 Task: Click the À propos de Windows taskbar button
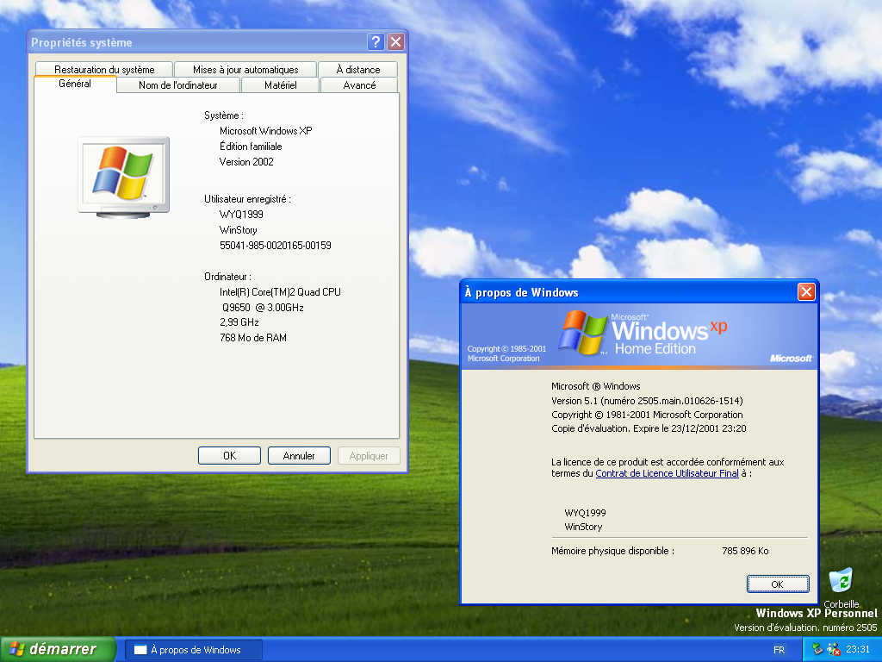[193, 650]
